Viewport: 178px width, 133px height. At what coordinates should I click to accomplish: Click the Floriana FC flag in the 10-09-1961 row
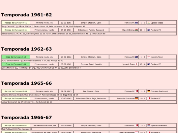pos(136,23)
